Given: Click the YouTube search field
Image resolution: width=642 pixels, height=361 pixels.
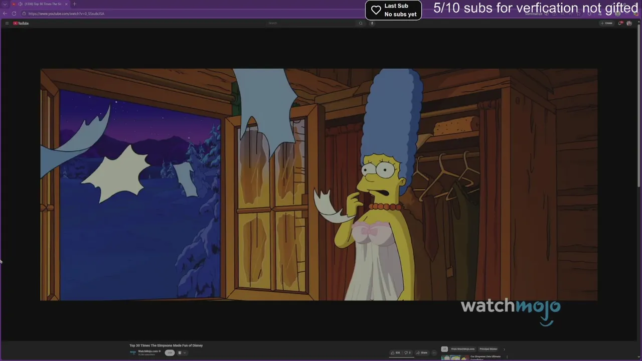Looking at the screenshot, I should (311, 23).
